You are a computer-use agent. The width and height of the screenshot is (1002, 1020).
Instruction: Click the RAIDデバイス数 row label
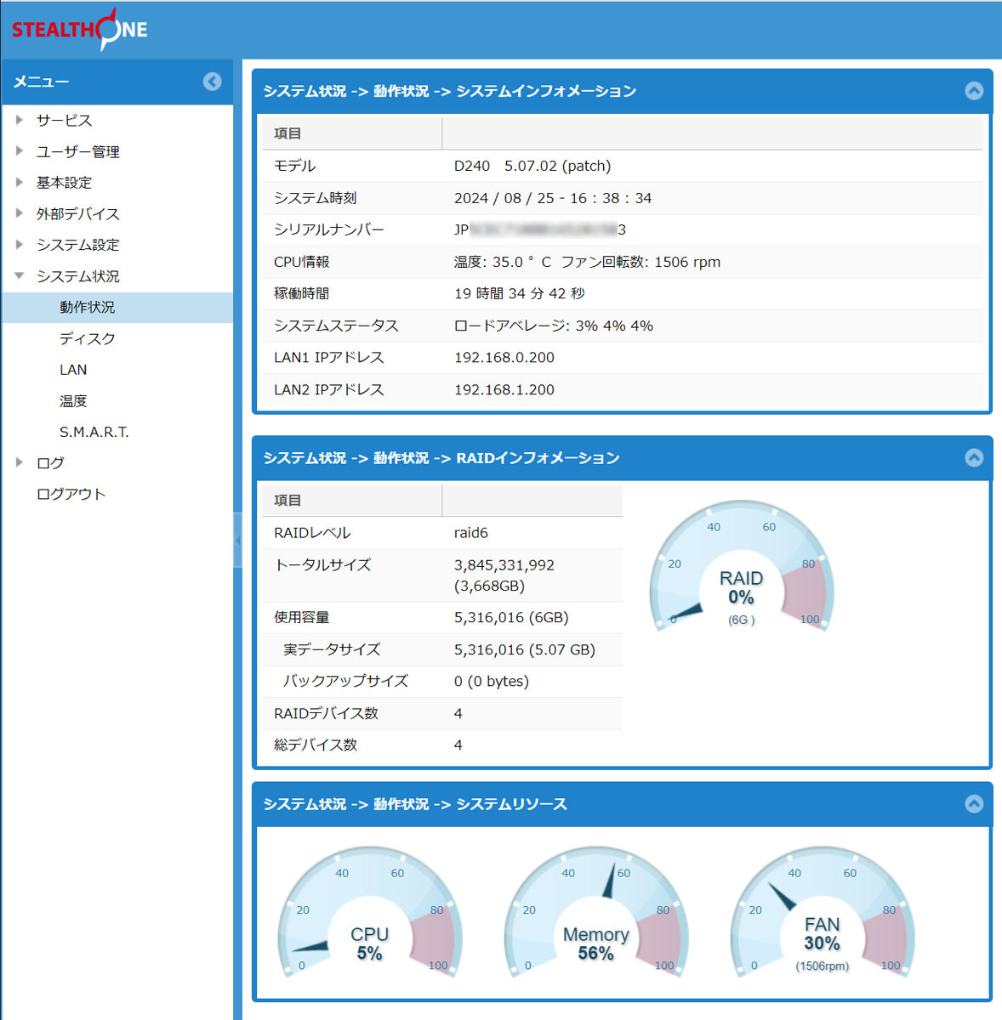326,713
